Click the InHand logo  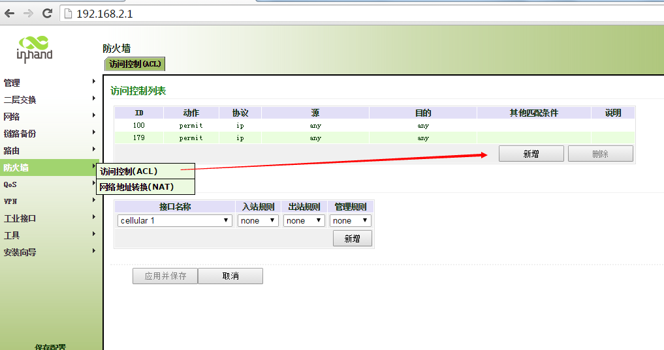click(x=35, y=50)
